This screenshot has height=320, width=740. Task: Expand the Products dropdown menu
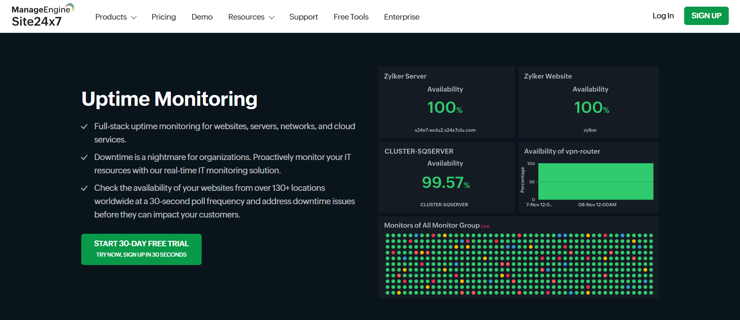pos(116,17)
